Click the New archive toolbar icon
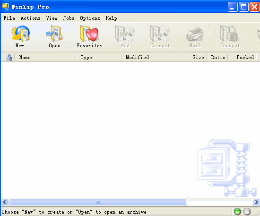Viewport: 260px width, 216px height. [20, 34]
